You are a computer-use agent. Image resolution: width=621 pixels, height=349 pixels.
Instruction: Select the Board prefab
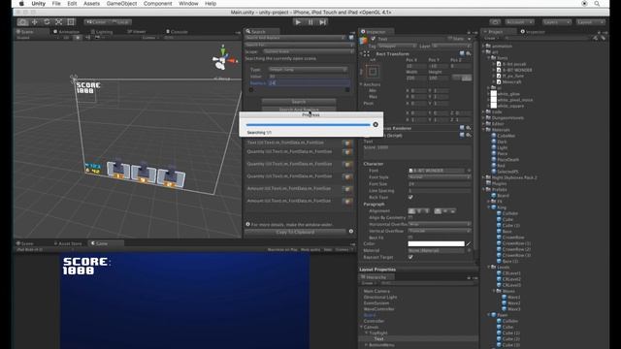503,196
